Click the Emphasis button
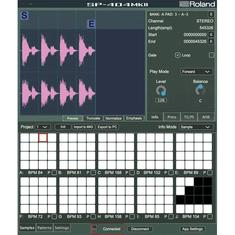 pos(134,118)
